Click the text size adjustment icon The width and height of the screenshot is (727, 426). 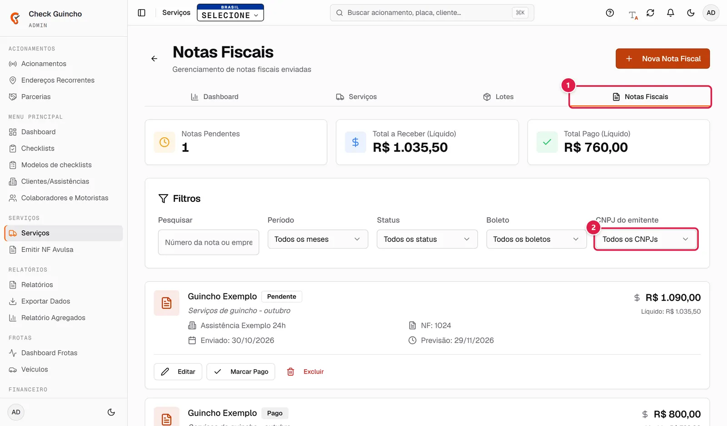click(x=633, y=15)
